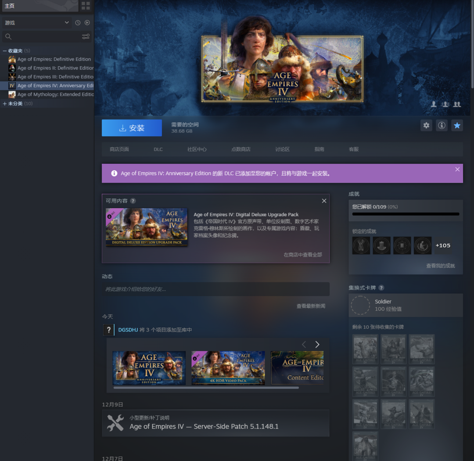Collapse the 收藏夹 category

(5, 51)
